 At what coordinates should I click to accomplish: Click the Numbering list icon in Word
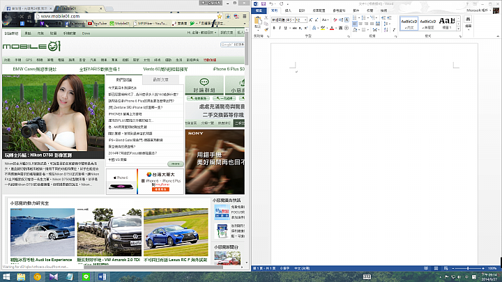tap(364, 17)
